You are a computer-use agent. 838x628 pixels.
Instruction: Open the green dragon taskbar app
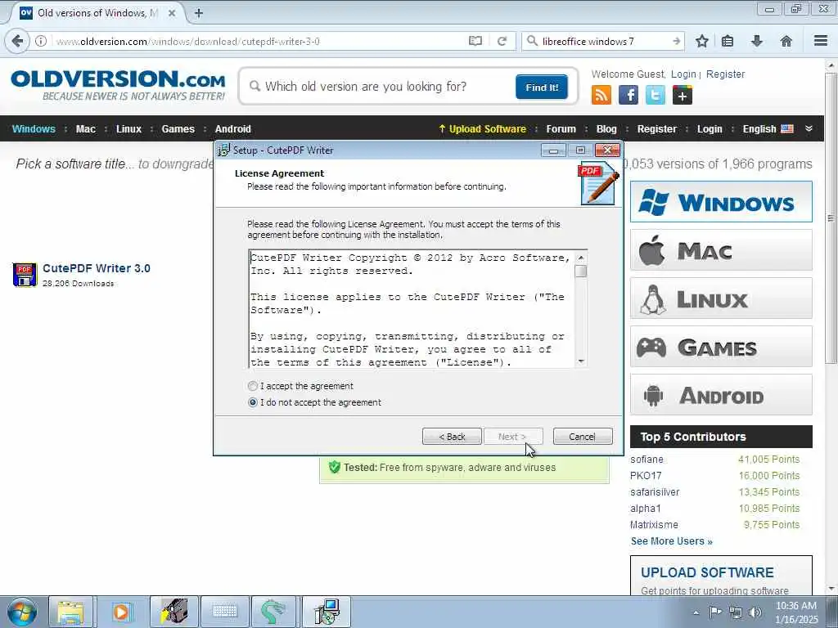point(273,612)
